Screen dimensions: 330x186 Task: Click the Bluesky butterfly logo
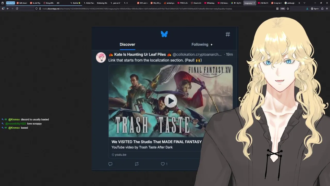click(x=164, y=34)
